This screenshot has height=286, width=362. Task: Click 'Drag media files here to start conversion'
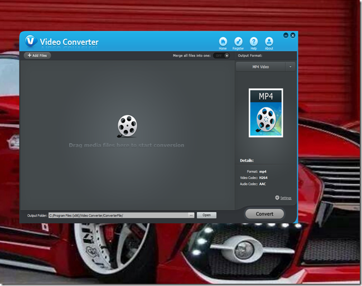tap(127, 145)
